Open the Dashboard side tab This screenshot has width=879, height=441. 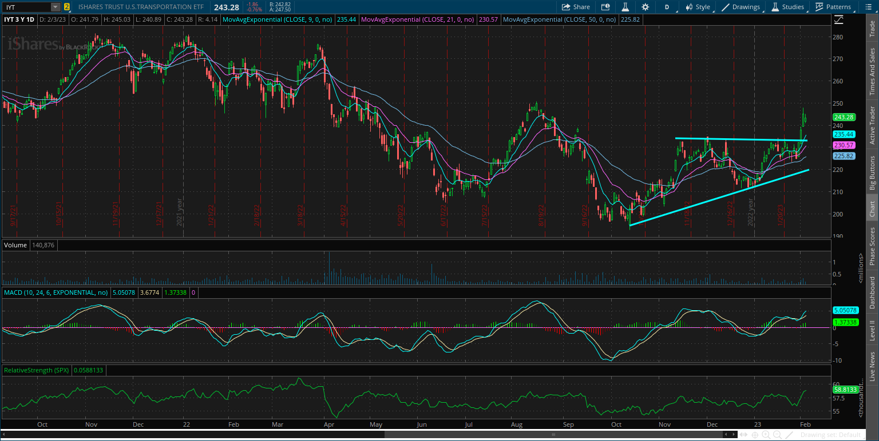872,292
